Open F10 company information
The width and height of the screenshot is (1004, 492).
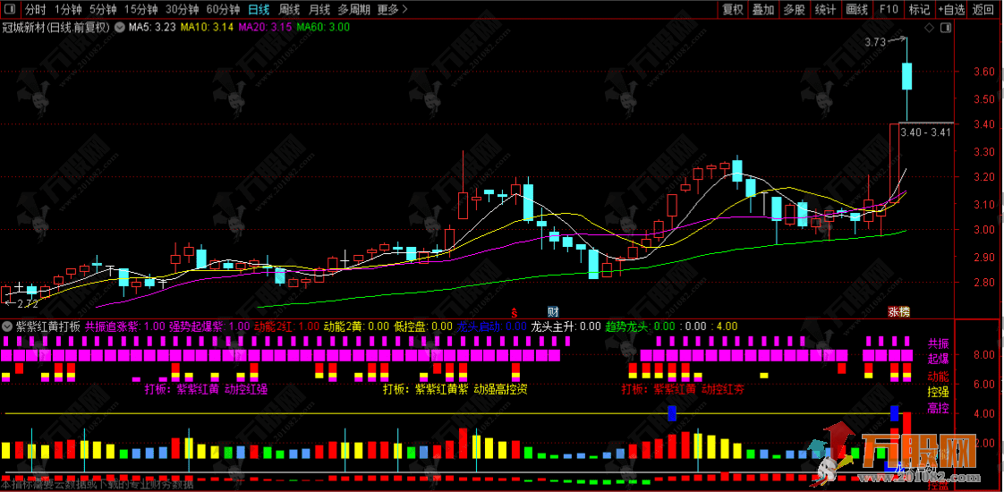click(x=889, y=9)
